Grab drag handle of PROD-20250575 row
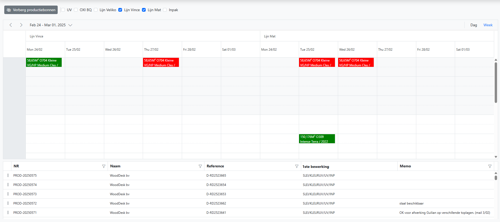500x222 pixels. tap(8, 176)
